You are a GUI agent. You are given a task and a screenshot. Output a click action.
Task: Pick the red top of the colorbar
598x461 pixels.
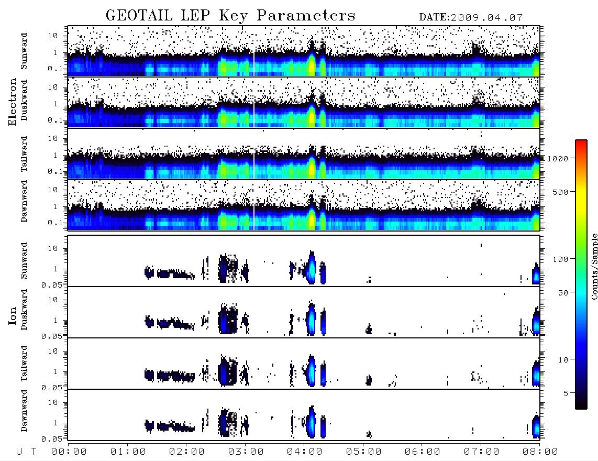[581, 144]
